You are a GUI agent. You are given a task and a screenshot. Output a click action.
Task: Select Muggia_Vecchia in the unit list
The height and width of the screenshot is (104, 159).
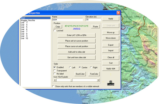[x=35, y=20]
